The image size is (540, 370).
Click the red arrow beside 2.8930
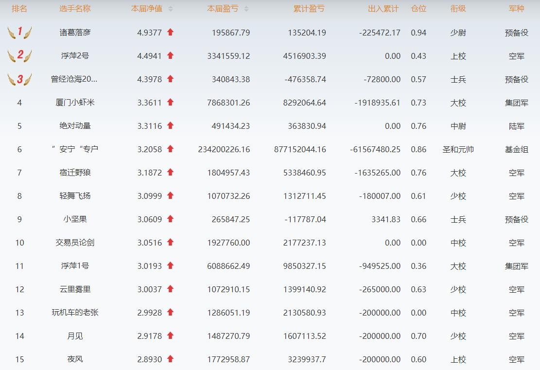coord(170,359)
